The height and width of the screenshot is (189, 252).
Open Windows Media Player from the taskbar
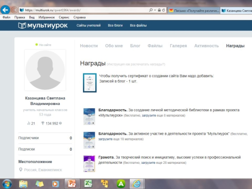[x=56, y=184]
